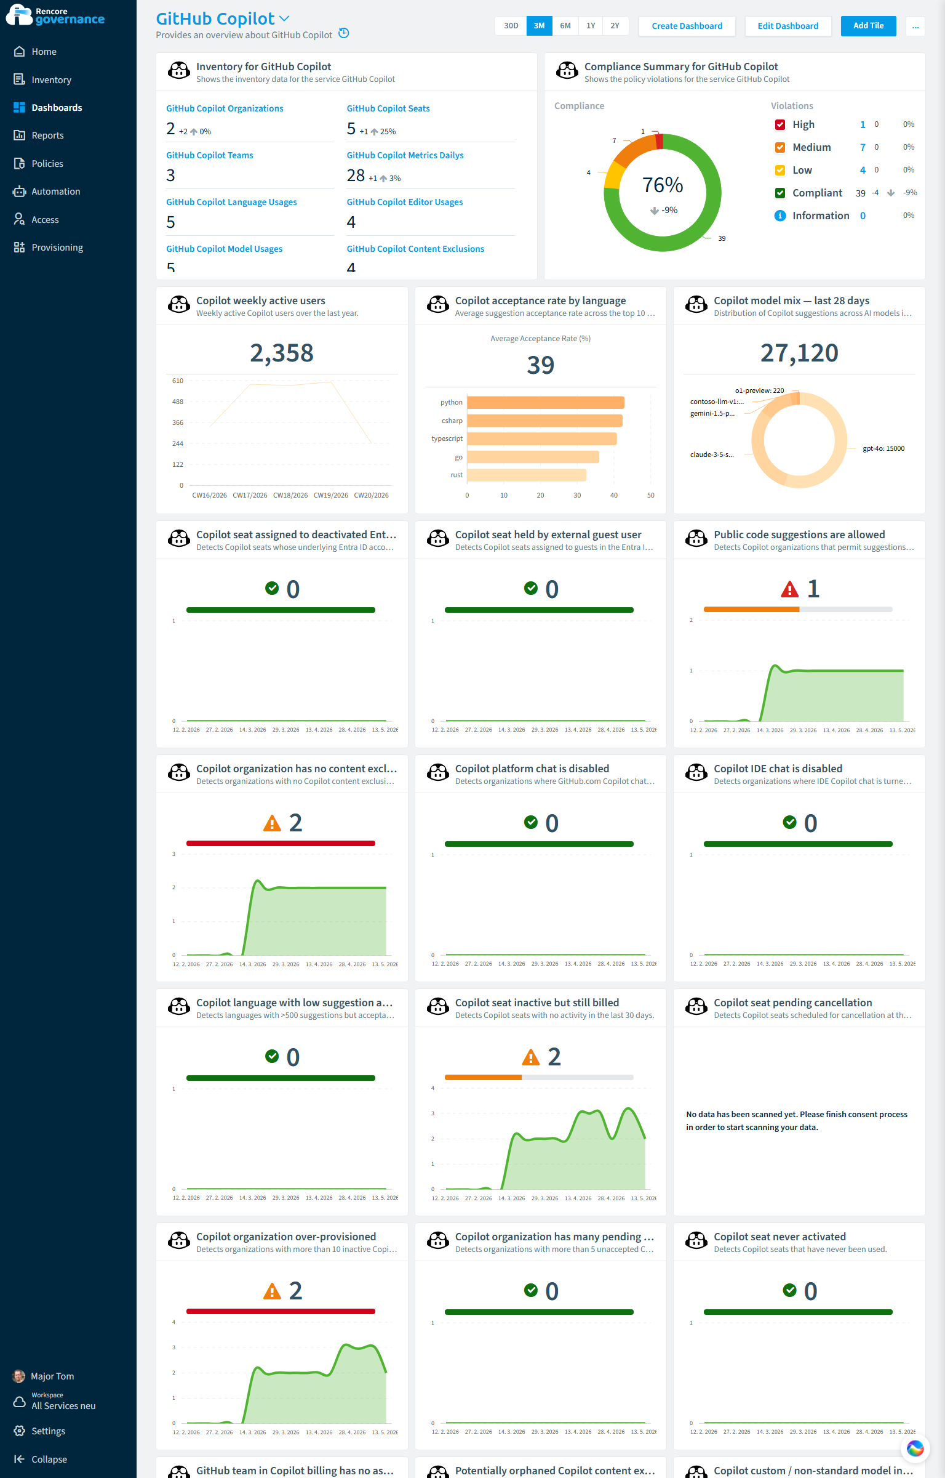Open the Workspace cloud icon
Image resolution: width=945 pixels, height=1478 pixels.
[x=19, y=1401]
